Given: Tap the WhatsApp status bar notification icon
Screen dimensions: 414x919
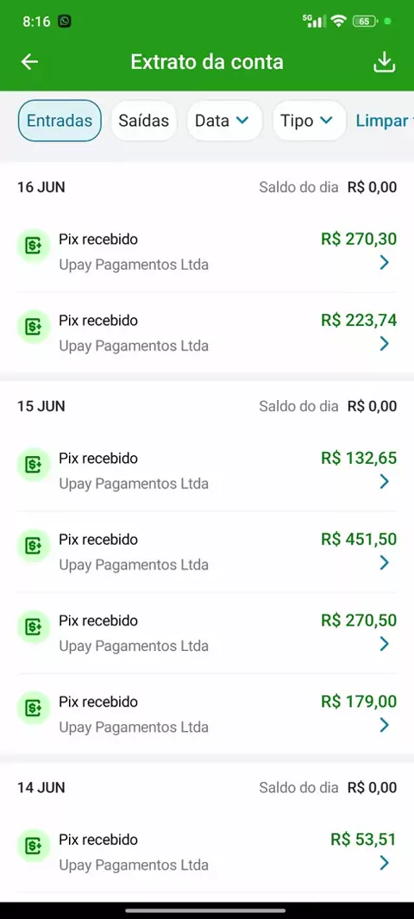Looking at the screenshot, I should (65, 22).
